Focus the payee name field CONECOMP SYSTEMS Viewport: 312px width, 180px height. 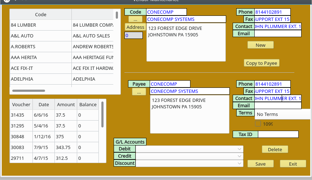tap(190, 91)
